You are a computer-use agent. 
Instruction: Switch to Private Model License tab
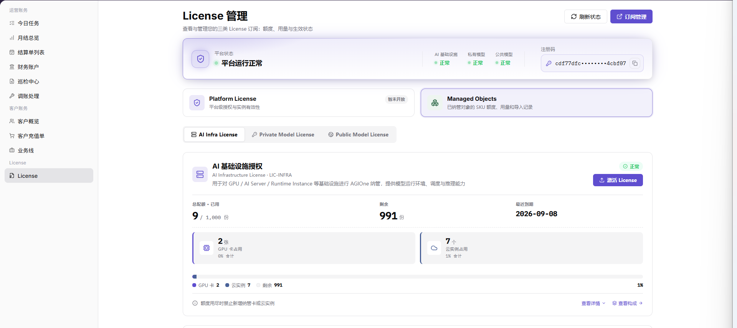coord(283,134)
